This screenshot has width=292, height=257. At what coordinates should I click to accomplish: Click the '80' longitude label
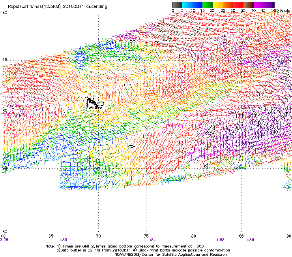pos(193,236)
